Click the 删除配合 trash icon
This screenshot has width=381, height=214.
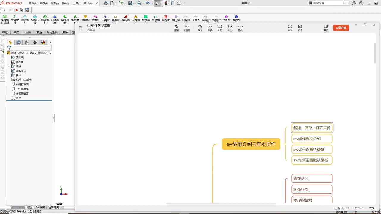click(166, 17)
